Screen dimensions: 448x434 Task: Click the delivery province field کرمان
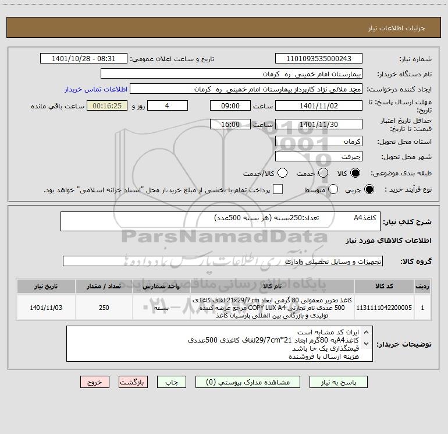(319, 142)
